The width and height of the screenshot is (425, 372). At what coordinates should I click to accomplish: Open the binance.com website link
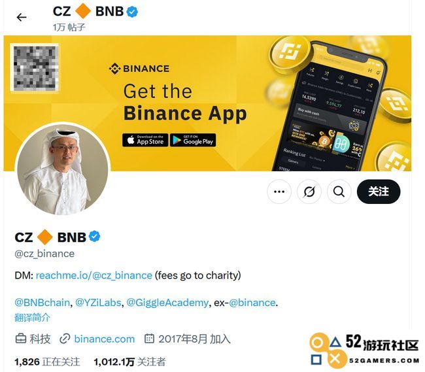[x=105, y=339]
